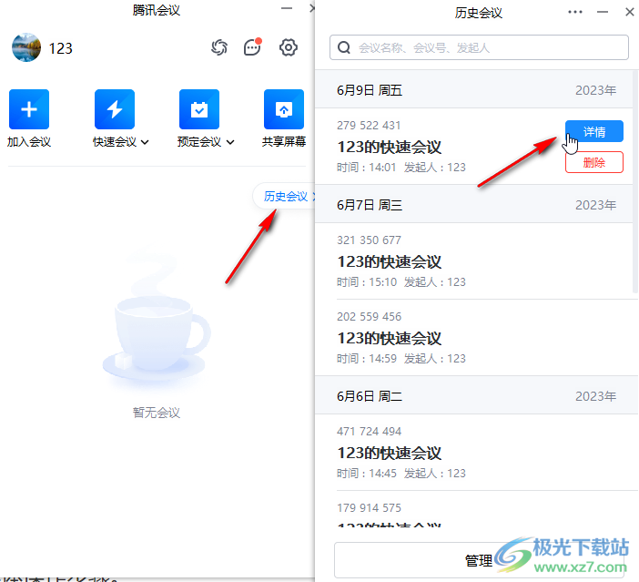Click the refresh/sync swirl icon
The image size is (639, 582).
click(219, 47)
